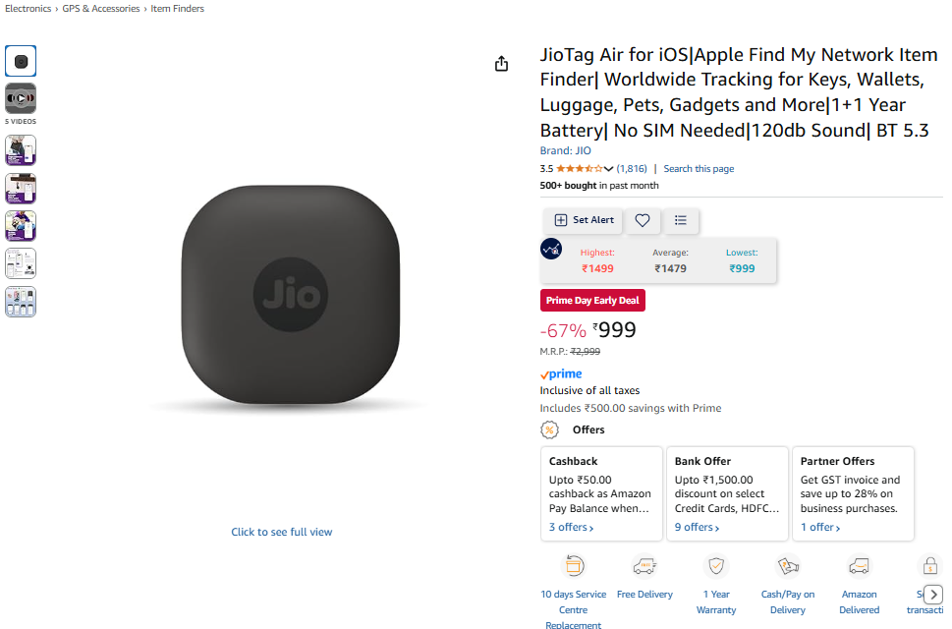Select the 5 VIDEOS thumbnail

(21, 98)
